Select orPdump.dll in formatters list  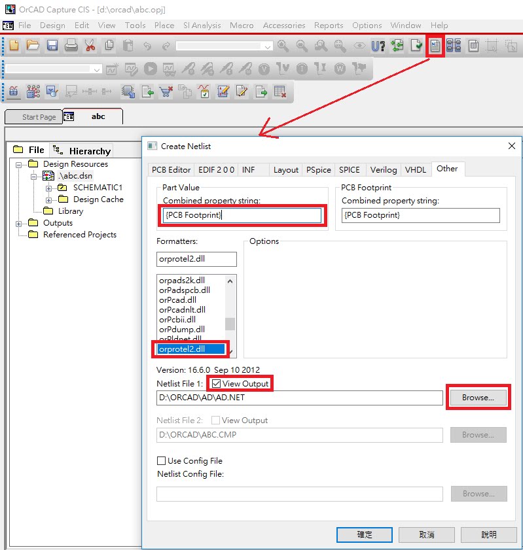tap(182, 330)
